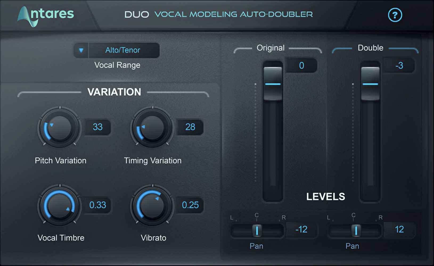
Task: Click the Antares logo
Action: [46, 16]
